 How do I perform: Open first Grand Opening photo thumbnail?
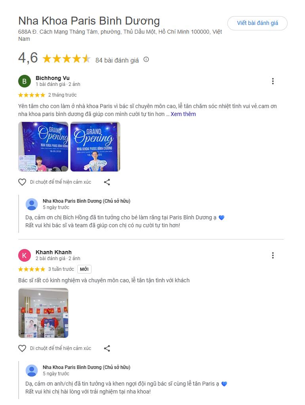pos(44,147)
